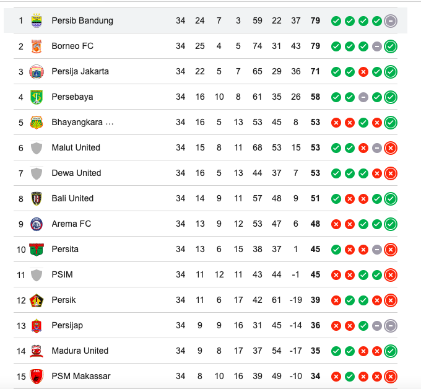Open the Dewa United team link

(x=76, y=173)
